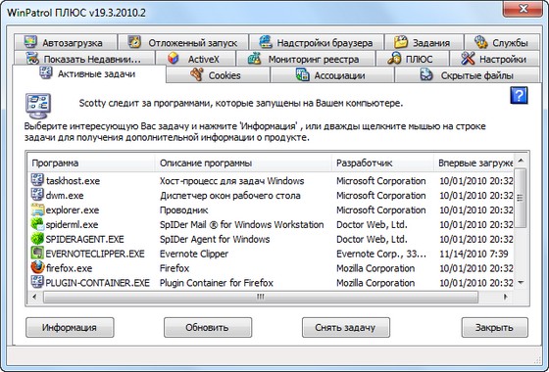Switch to the Cookies tab
Screen dimensions: 549x372
tap(218, 74)
